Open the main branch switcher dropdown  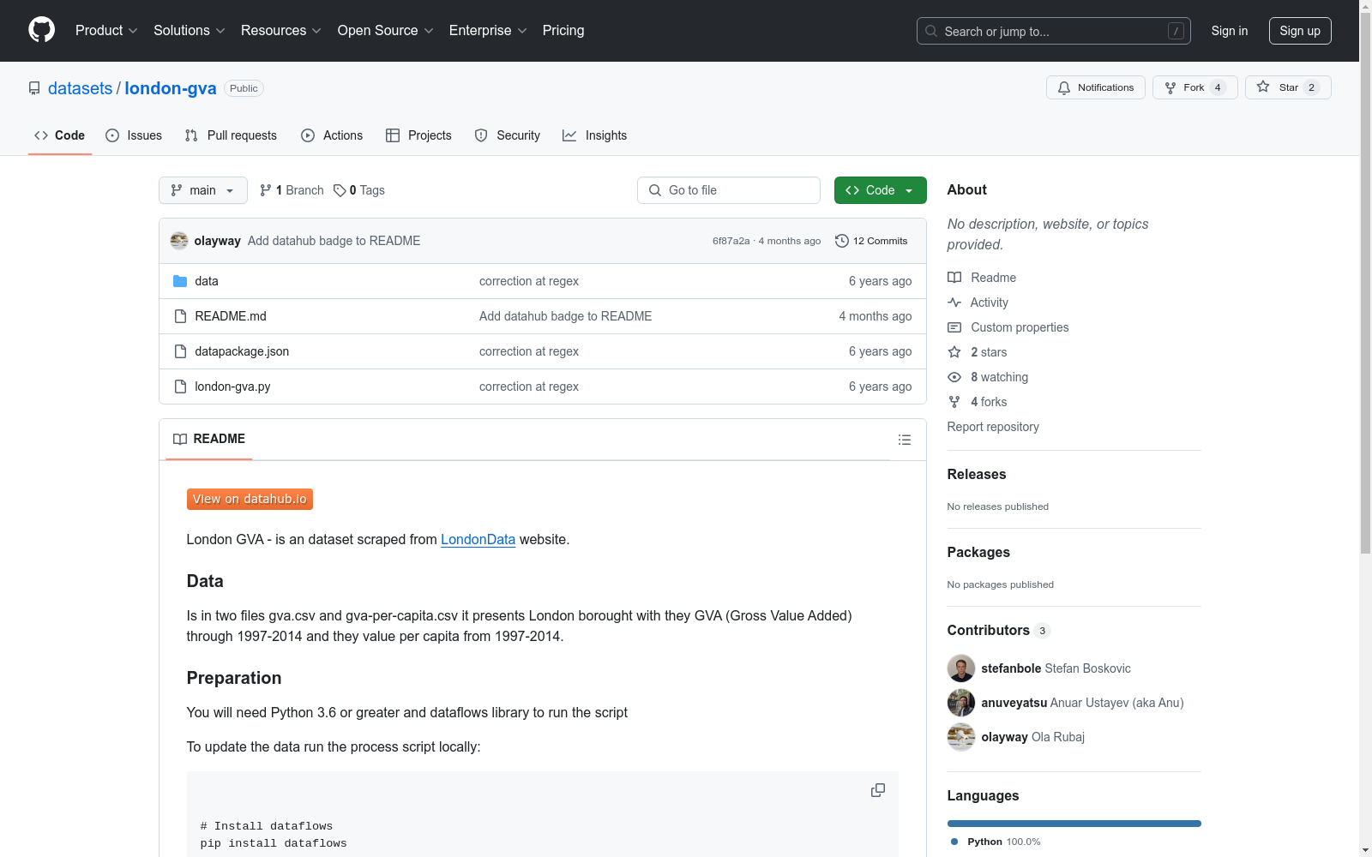click(x=203, y=190)
